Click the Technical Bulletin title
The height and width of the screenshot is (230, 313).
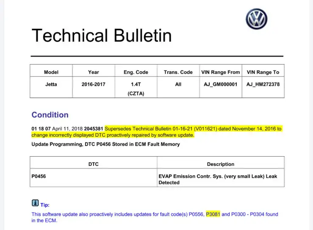tap(102, 36)
